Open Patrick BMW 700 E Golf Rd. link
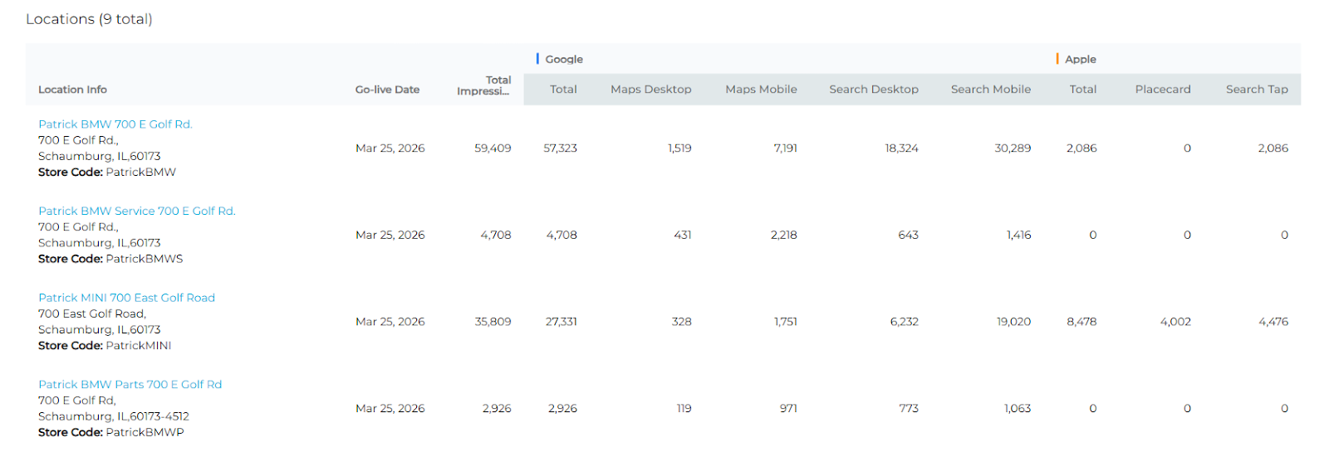 115,124
